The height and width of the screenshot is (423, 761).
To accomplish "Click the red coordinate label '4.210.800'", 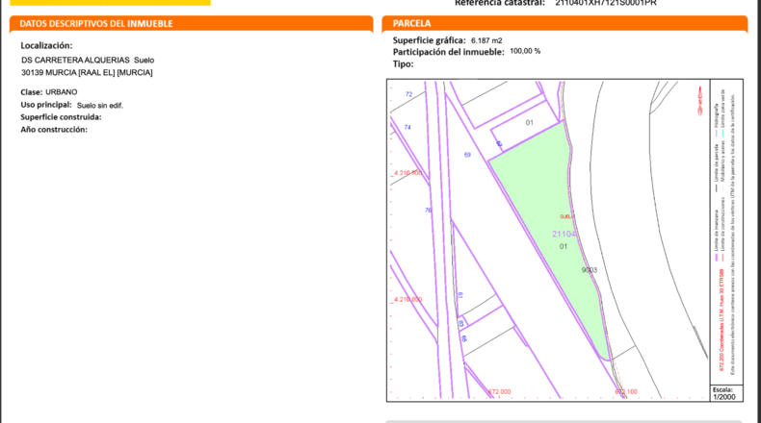I will click(407, 299).
